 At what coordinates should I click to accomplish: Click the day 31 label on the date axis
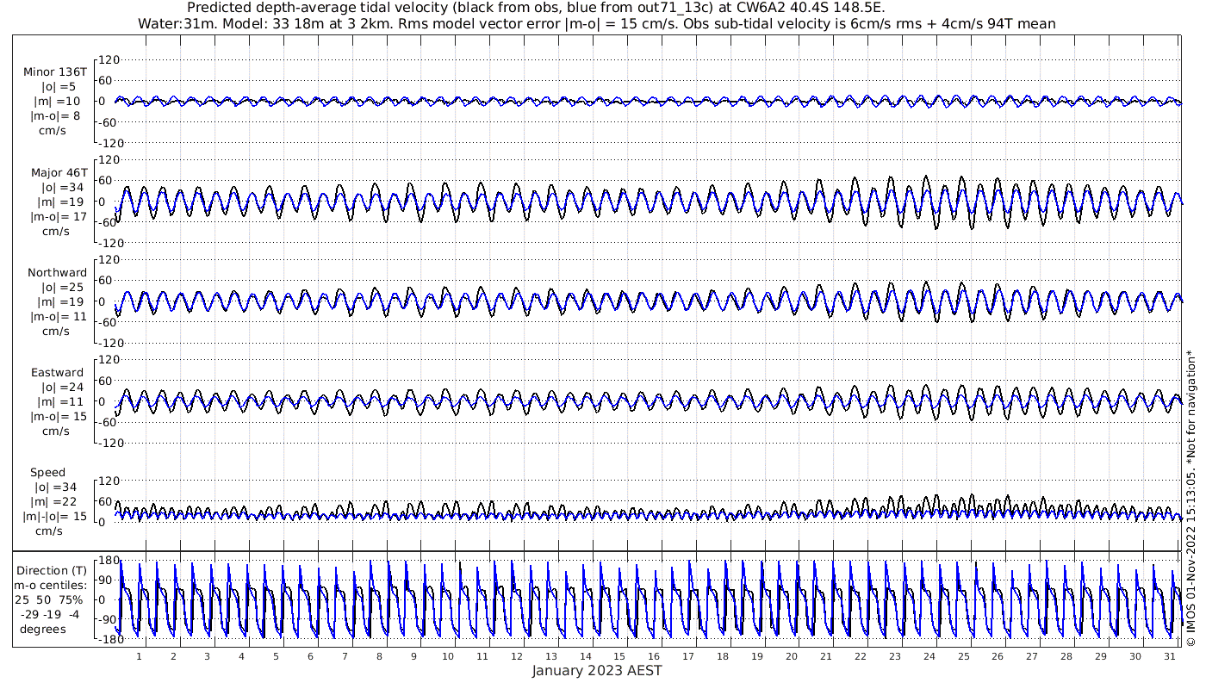click(x=1170, y=655)
